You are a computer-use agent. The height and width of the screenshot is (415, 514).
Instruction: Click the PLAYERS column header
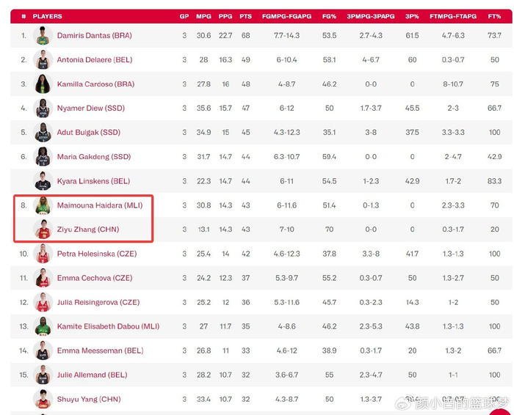coord(48,16)
